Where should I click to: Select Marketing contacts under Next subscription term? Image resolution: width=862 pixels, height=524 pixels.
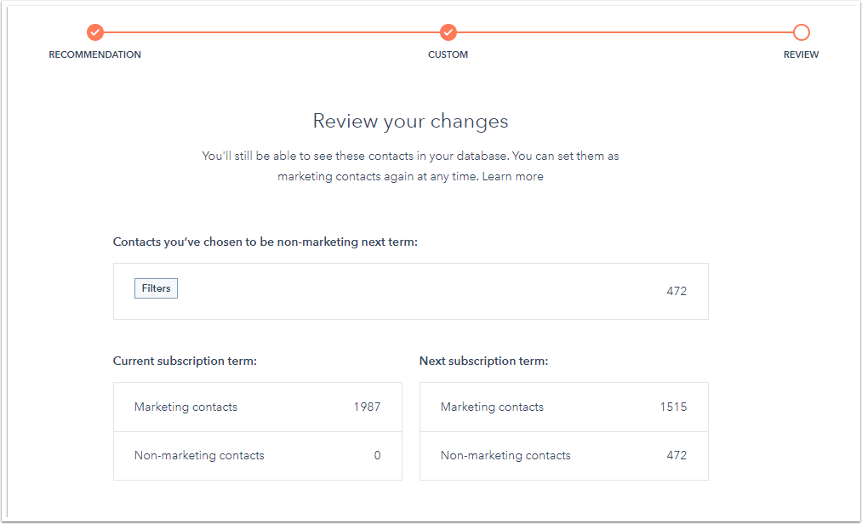coord(492,407)
